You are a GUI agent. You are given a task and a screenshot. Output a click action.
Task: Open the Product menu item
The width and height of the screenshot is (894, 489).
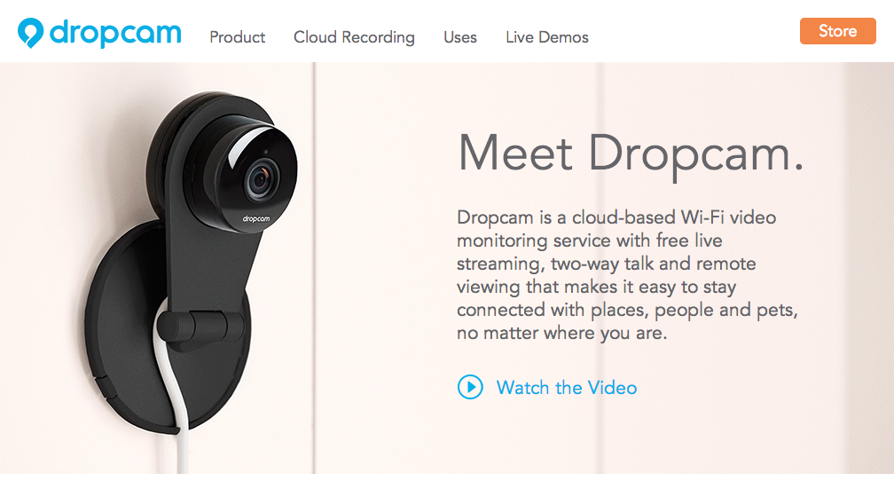point(237,37)
